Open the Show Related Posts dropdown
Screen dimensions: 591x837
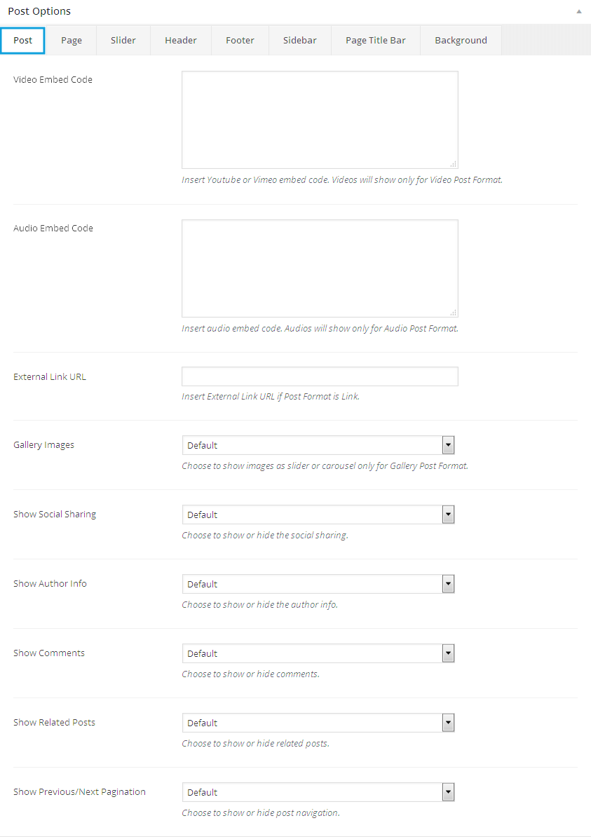pos(318,723)
